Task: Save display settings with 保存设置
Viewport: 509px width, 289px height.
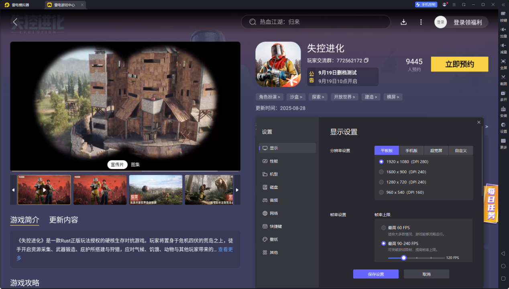Action: coord(375,274)
